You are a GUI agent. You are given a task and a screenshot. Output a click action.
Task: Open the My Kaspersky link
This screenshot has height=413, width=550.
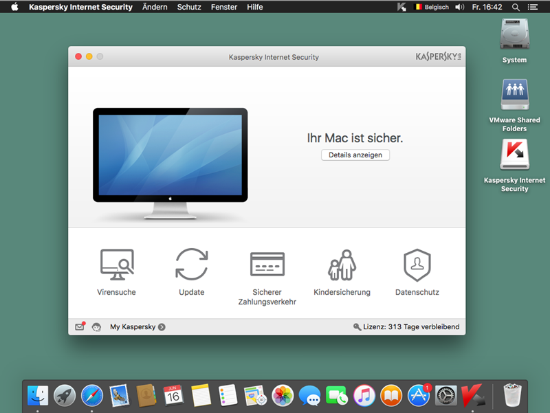(x=133, y=327)
